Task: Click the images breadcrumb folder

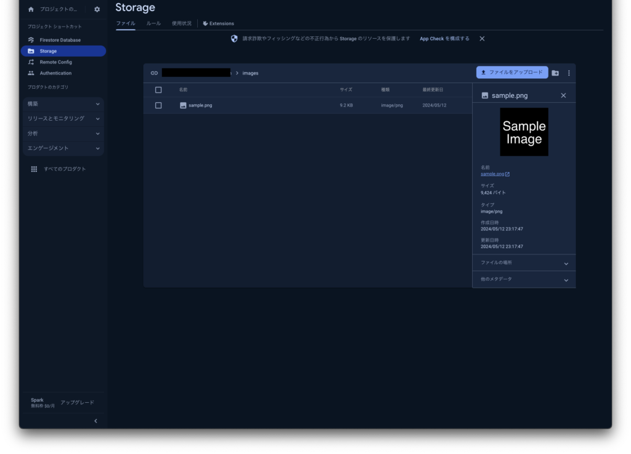Action: tap(250, 73)
